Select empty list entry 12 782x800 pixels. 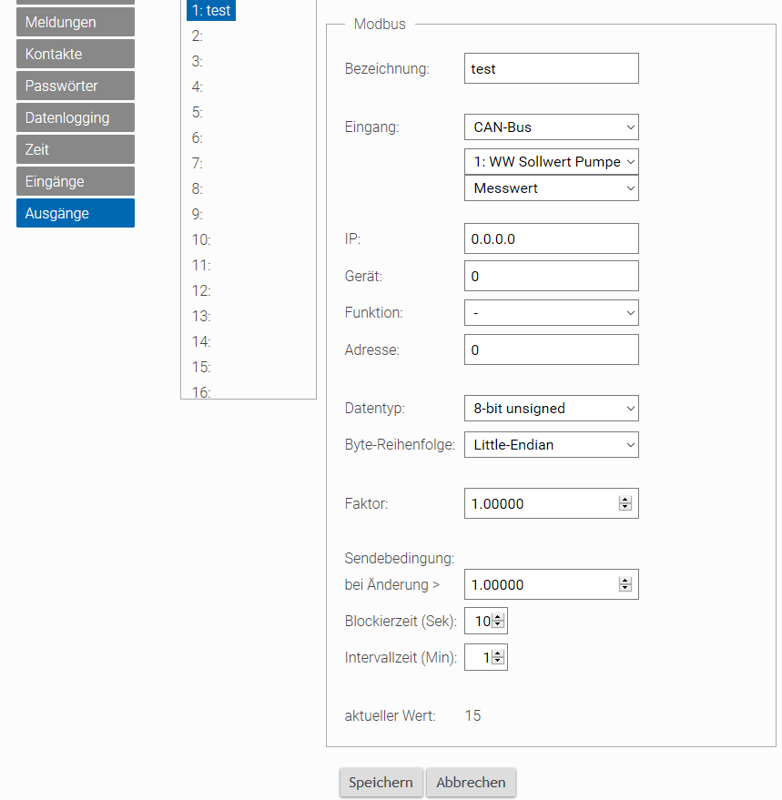(x=201, y=291)
